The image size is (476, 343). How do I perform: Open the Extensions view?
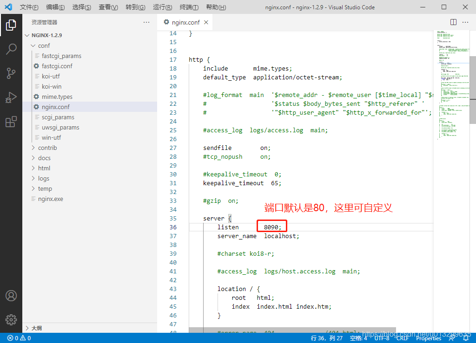coord(11,122)
